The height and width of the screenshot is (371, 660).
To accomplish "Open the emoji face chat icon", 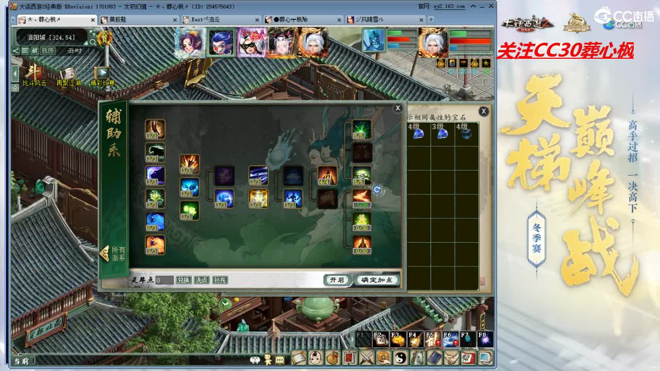I will [x=255, y=360].
